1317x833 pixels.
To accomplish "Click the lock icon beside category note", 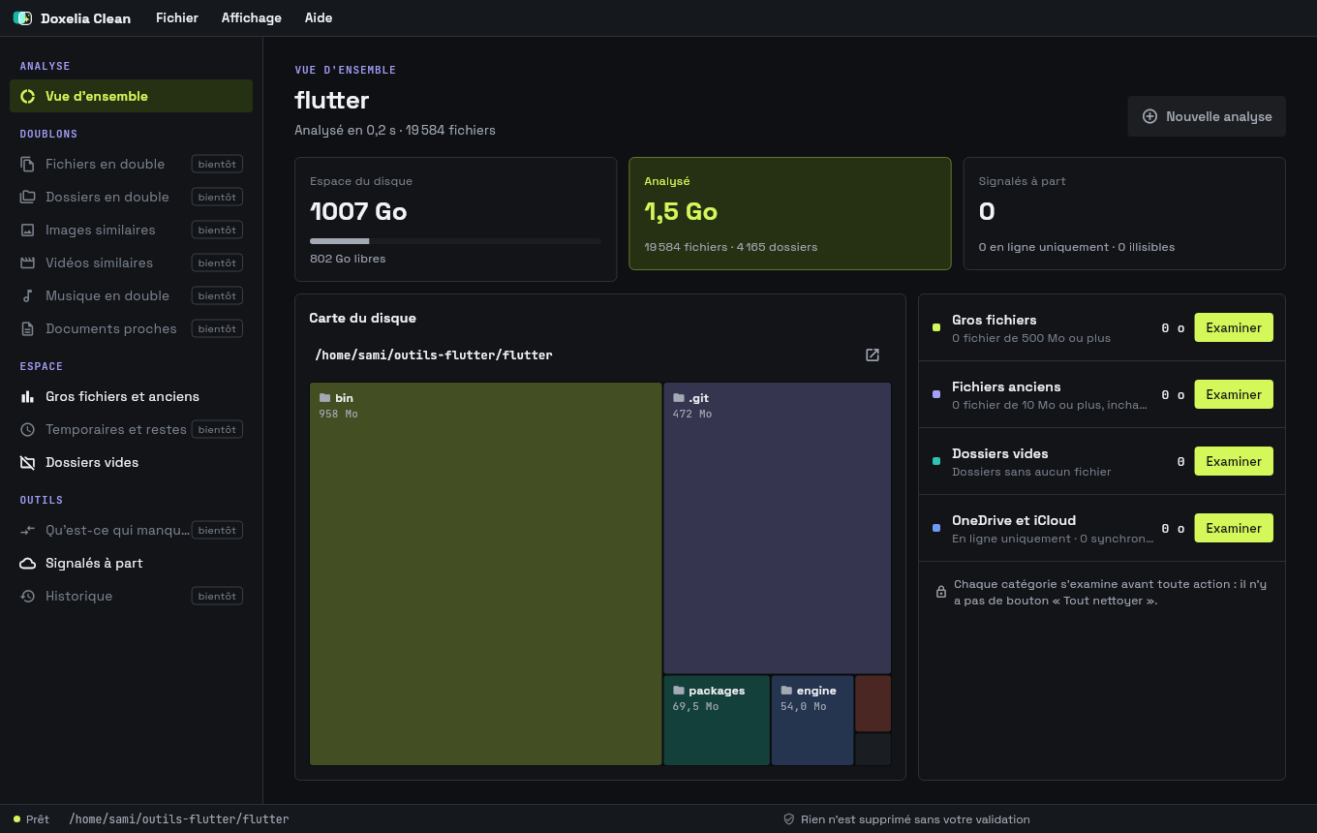I will (x=941, y=592).
